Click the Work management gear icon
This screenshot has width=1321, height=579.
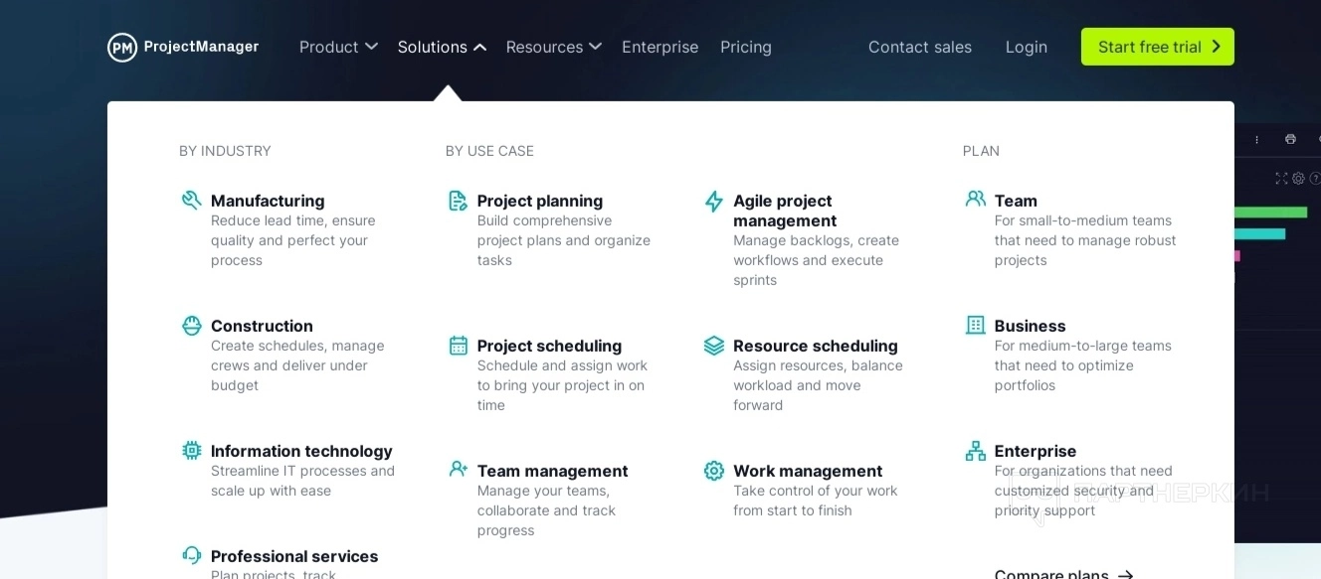pyautogui.click(x=714, y=471)
